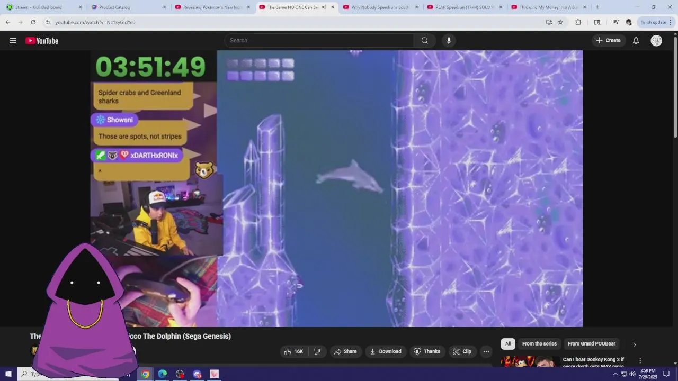Screen dimensions: 678x381
Task: Click the Ecco the Dolphin video player
Action: pyautogui.click(x=336, y=189)
